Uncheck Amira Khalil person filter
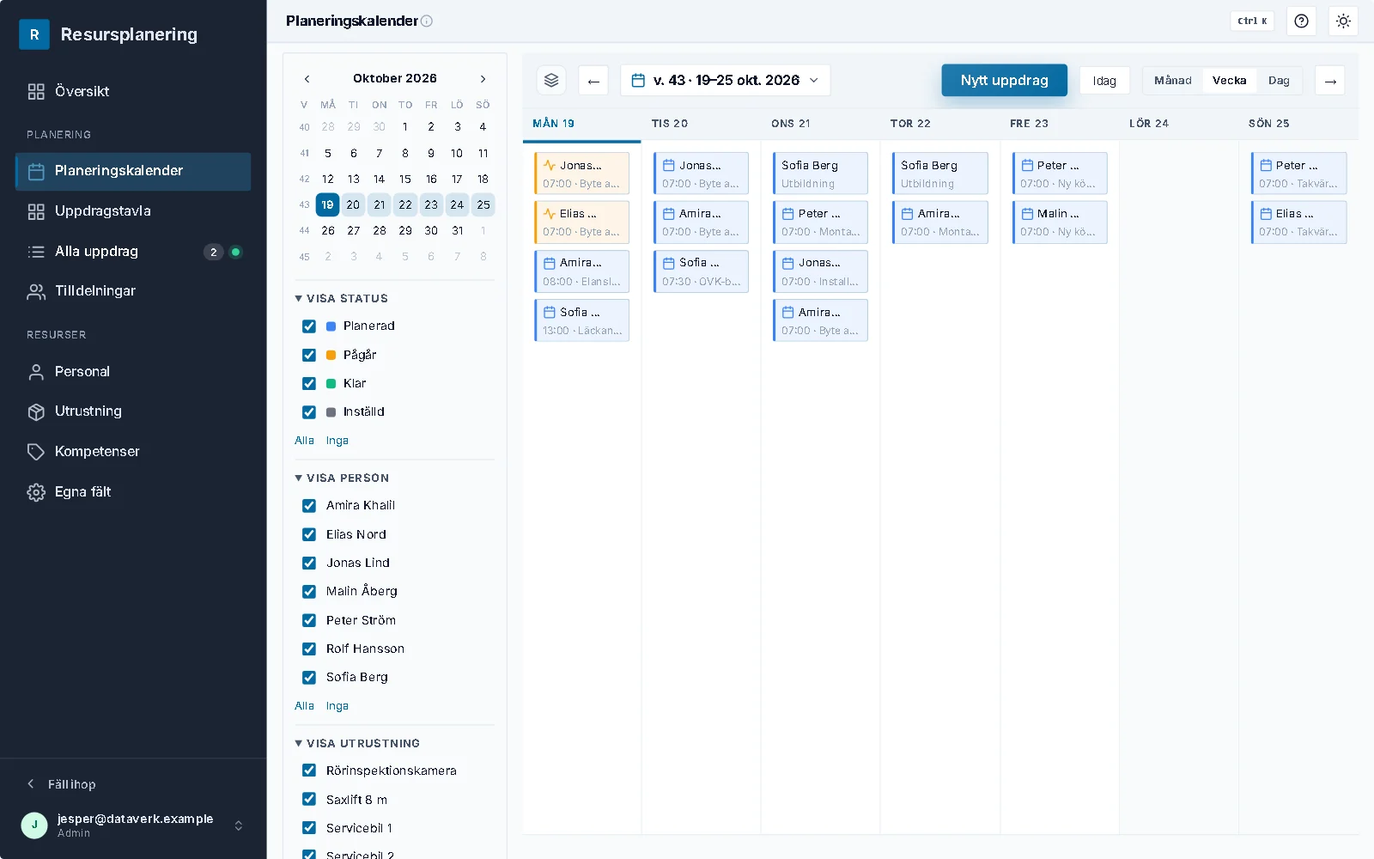 click(309, 506)
